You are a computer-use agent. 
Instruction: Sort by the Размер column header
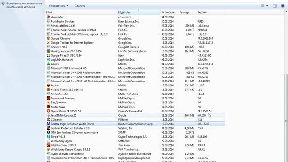tap(187, 12)
